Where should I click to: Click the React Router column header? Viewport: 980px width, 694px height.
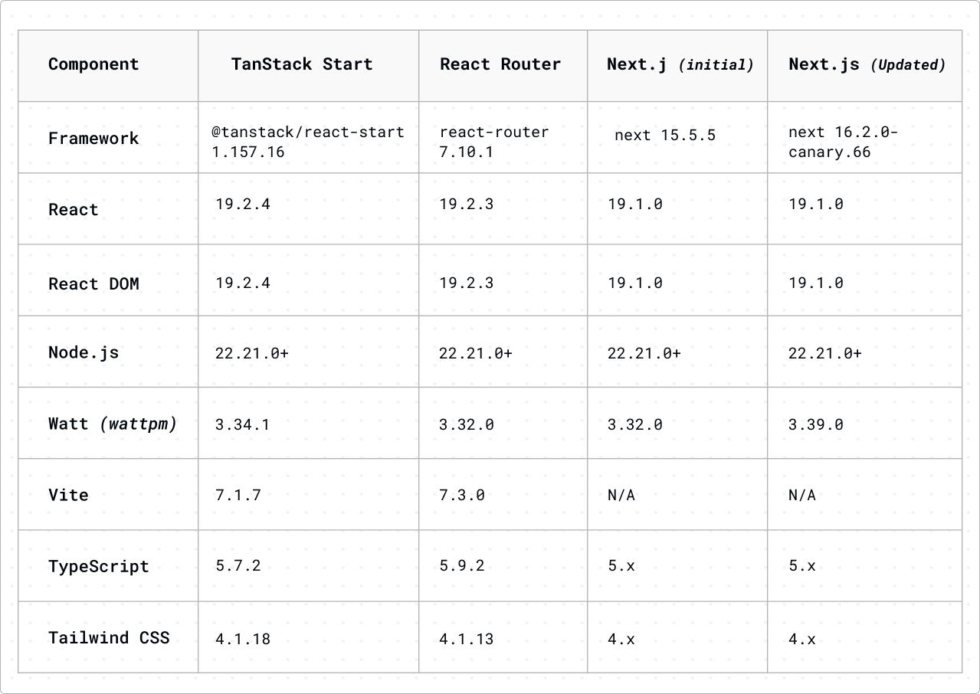tap(500, 64)
